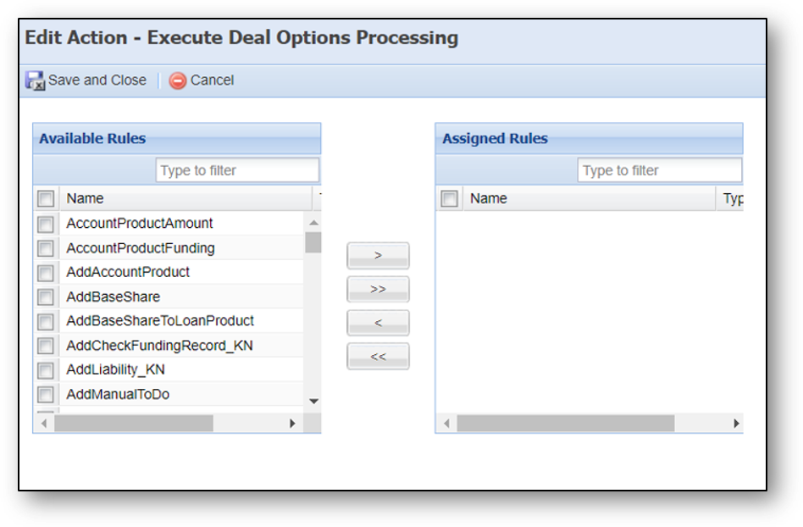Tick the Assigned Rules header checkbox
The width and height of the screenshot is (803, 527).
(449, 199)
